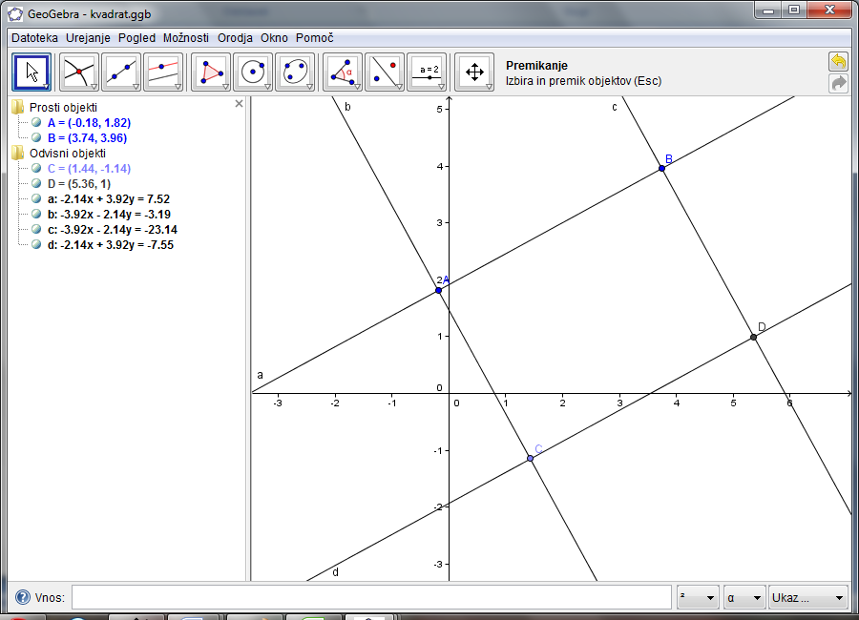Click the undo arrow button

838,62
